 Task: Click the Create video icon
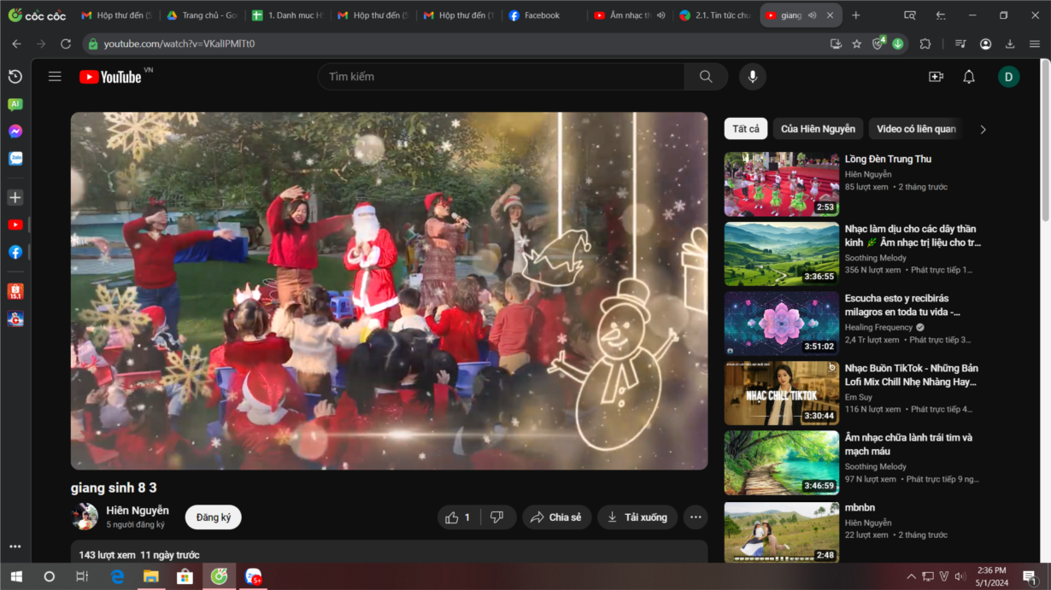pyautogui.click(x=936, y=77)
